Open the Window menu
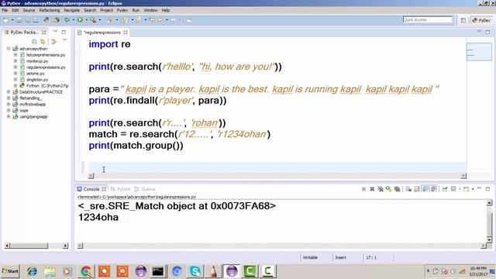The image size is (496, 279). (x=150, y=10)
